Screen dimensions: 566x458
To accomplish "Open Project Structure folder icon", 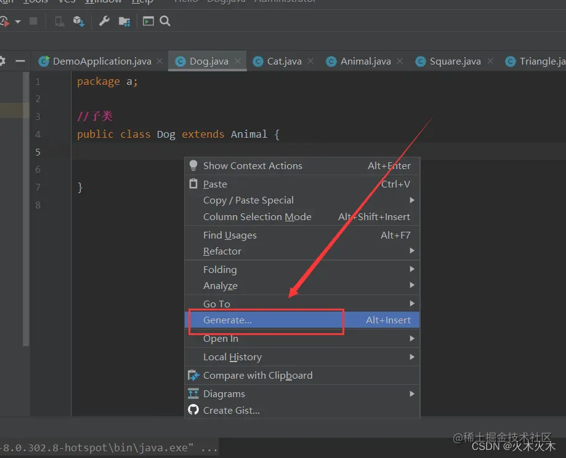I will tap(124, 22).
